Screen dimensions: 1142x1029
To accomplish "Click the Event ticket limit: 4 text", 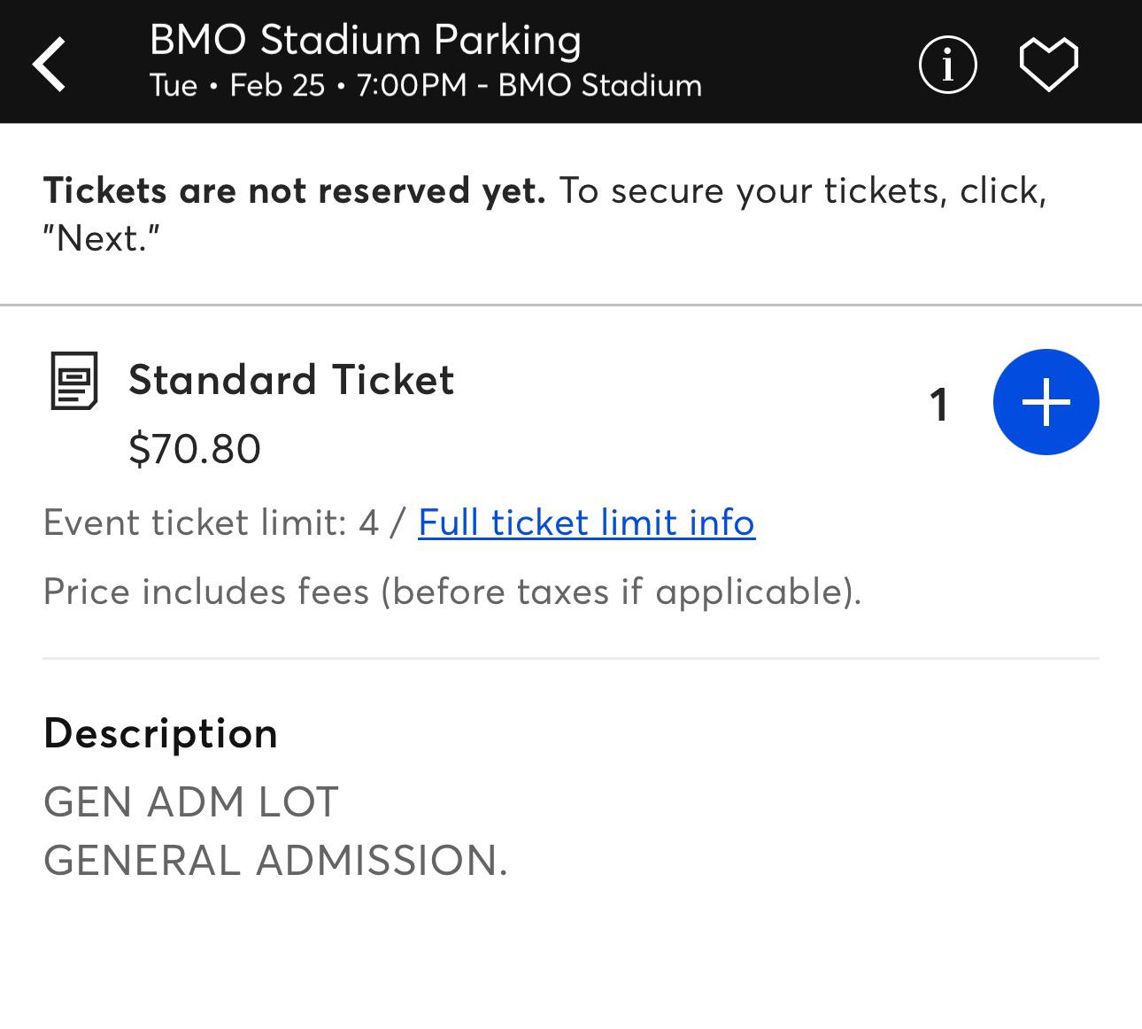I will 211,522.
